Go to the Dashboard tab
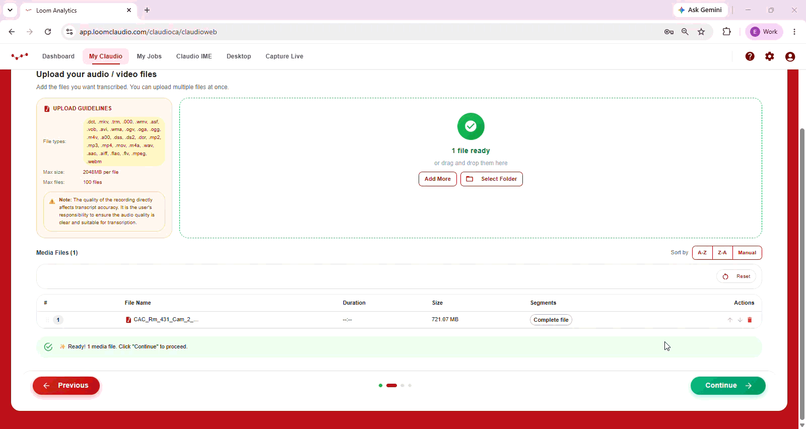The width and height of the screenshot is (806, 429). coord(58,56)
